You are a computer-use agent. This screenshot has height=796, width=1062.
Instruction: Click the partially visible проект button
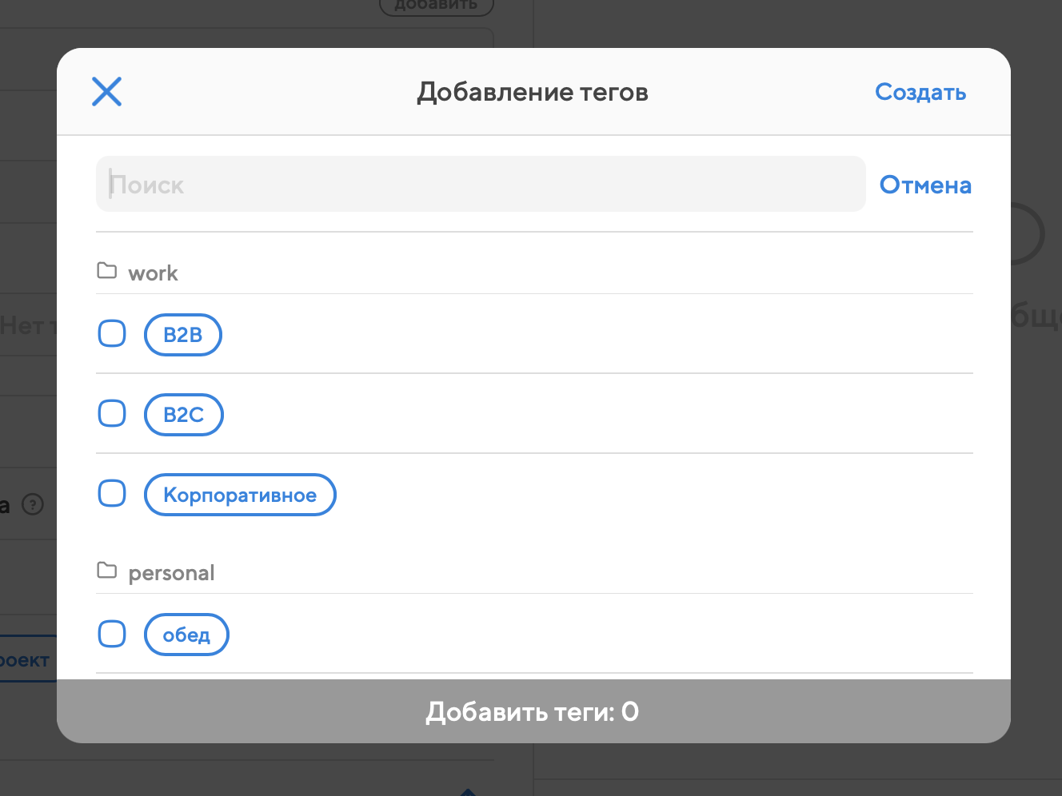coord(26,660)
